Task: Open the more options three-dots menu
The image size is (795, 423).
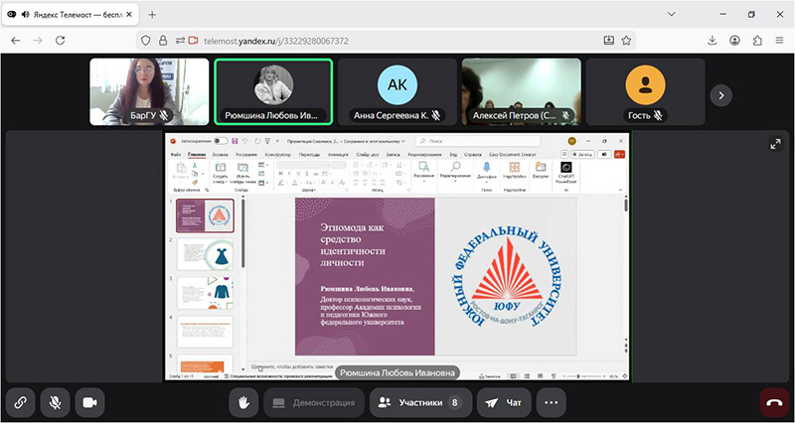Action: point(553,402)
